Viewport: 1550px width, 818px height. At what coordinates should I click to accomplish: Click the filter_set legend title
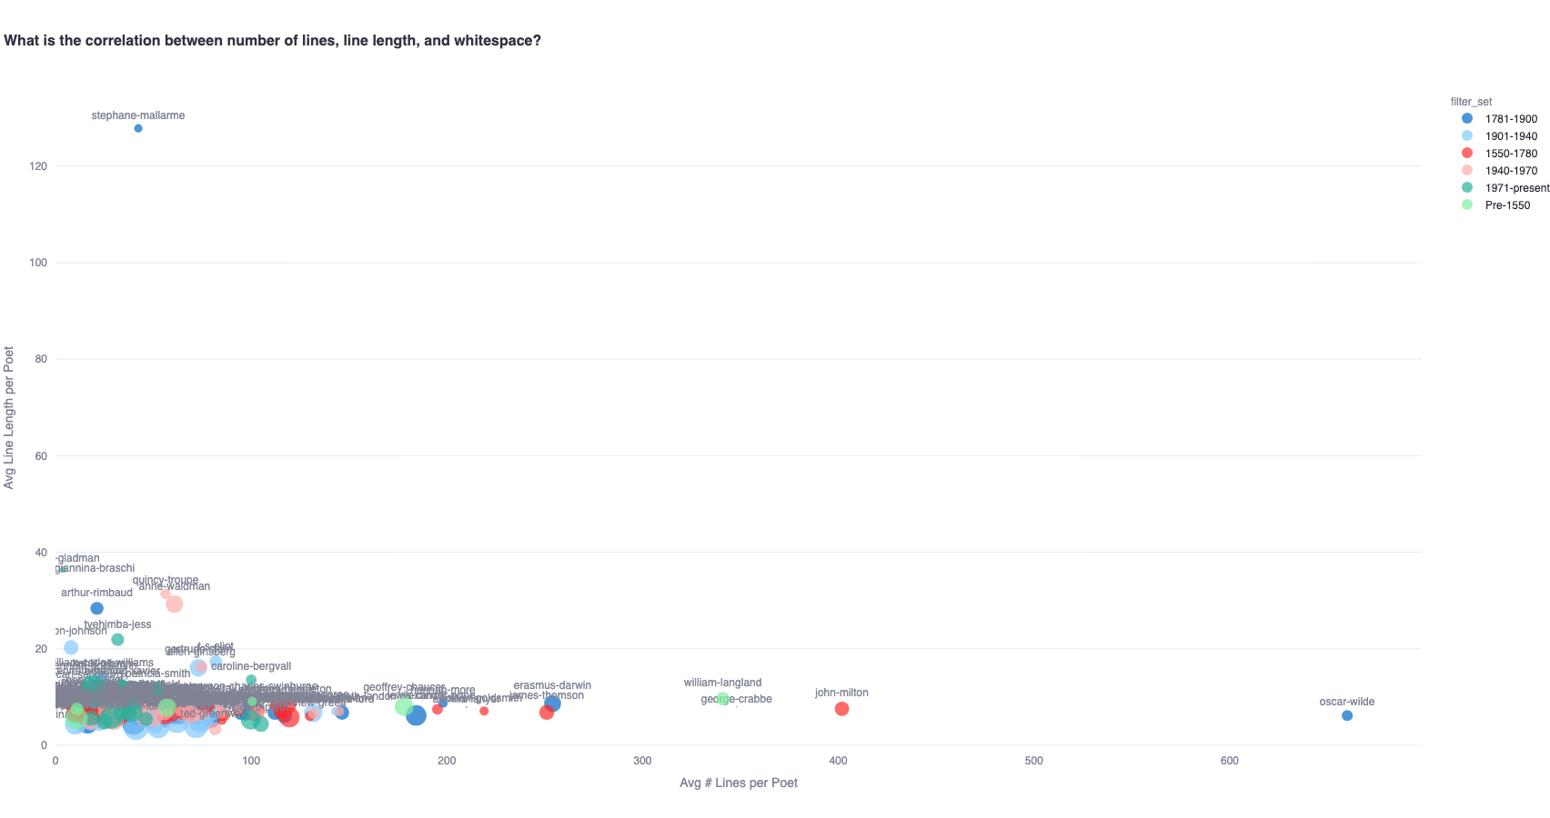1471,102
